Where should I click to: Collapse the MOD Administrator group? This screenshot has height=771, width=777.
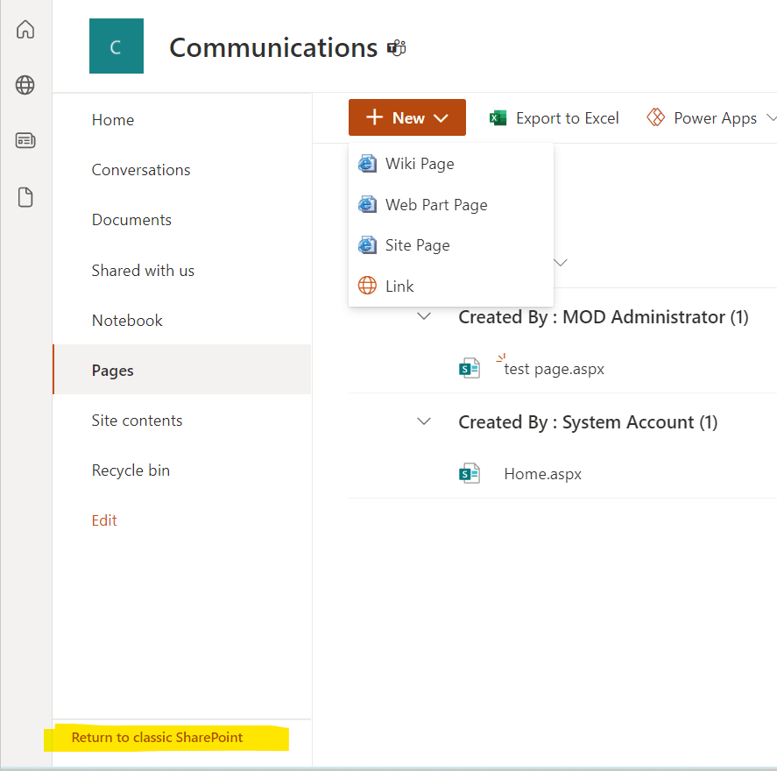424,316
